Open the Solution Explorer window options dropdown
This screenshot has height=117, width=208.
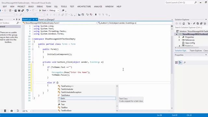(206, 19)
